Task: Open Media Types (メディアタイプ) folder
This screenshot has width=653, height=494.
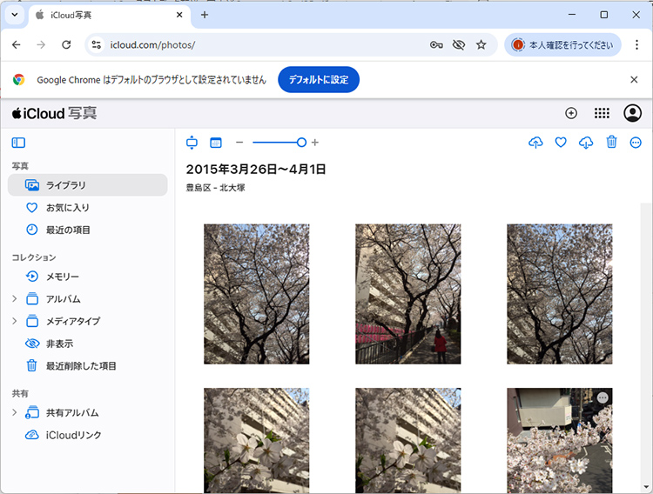Action: (x=73, y=321)
